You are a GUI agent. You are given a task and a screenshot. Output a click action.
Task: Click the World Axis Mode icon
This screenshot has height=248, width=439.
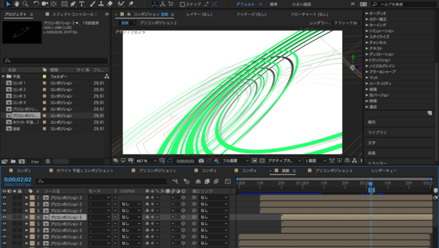[163, 4]
